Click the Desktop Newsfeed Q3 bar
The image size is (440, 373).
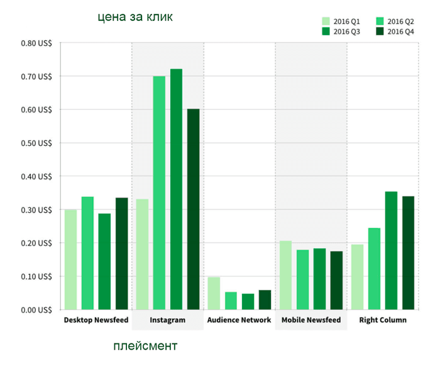click(x=104, y=262)
